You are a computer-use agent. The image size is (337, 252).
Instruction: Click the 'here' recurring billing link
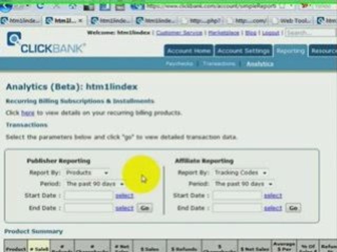coord(27,113)
